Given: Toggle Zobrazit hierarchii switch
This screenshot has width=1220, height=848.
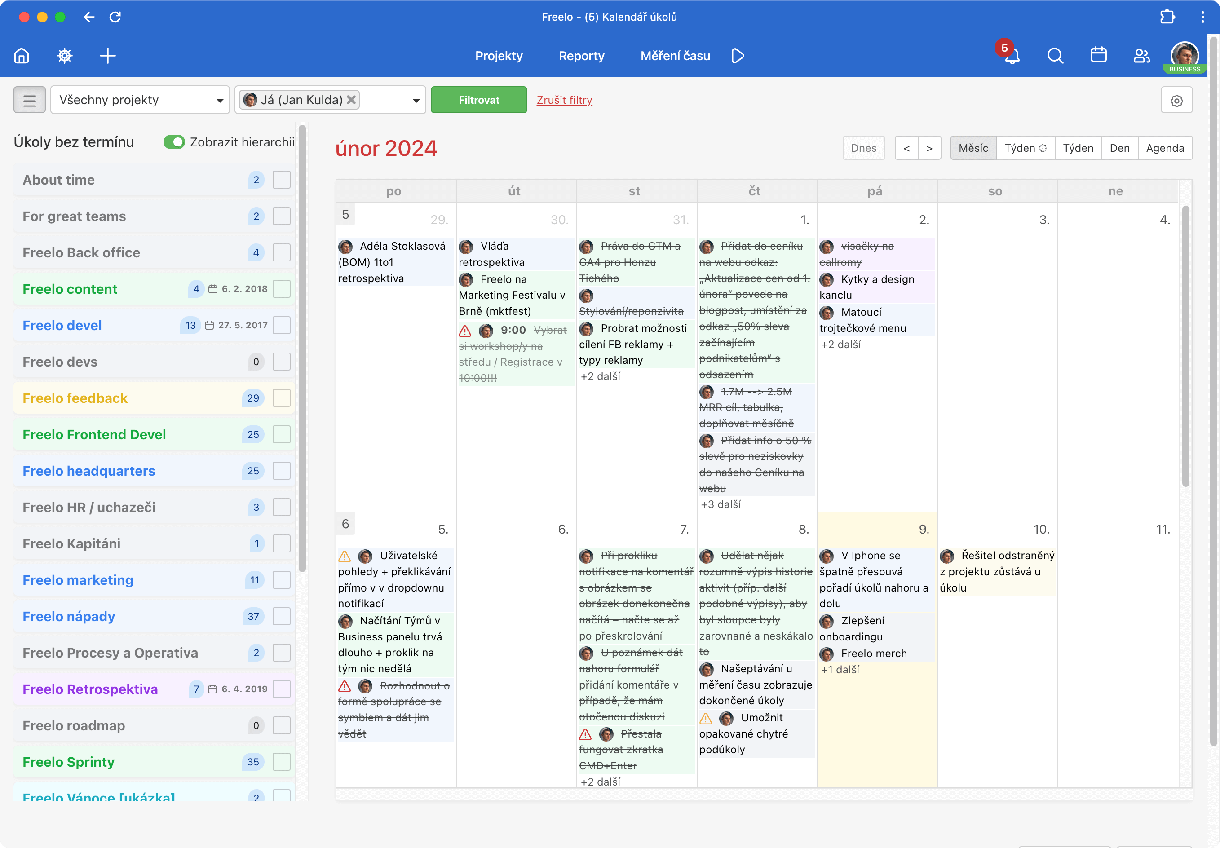Looking at the screenshot, I should coord(174,142).
